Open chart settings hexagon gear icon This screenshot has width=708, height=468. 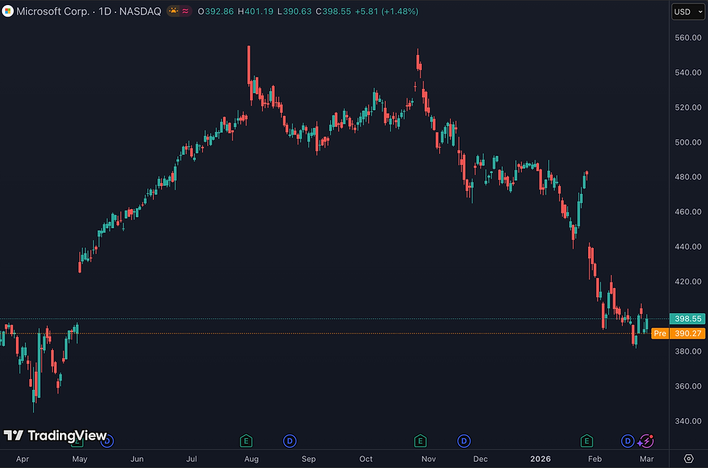[688, 459]
